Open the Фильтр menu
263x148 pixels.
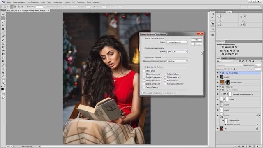click(x=67, y=2)
